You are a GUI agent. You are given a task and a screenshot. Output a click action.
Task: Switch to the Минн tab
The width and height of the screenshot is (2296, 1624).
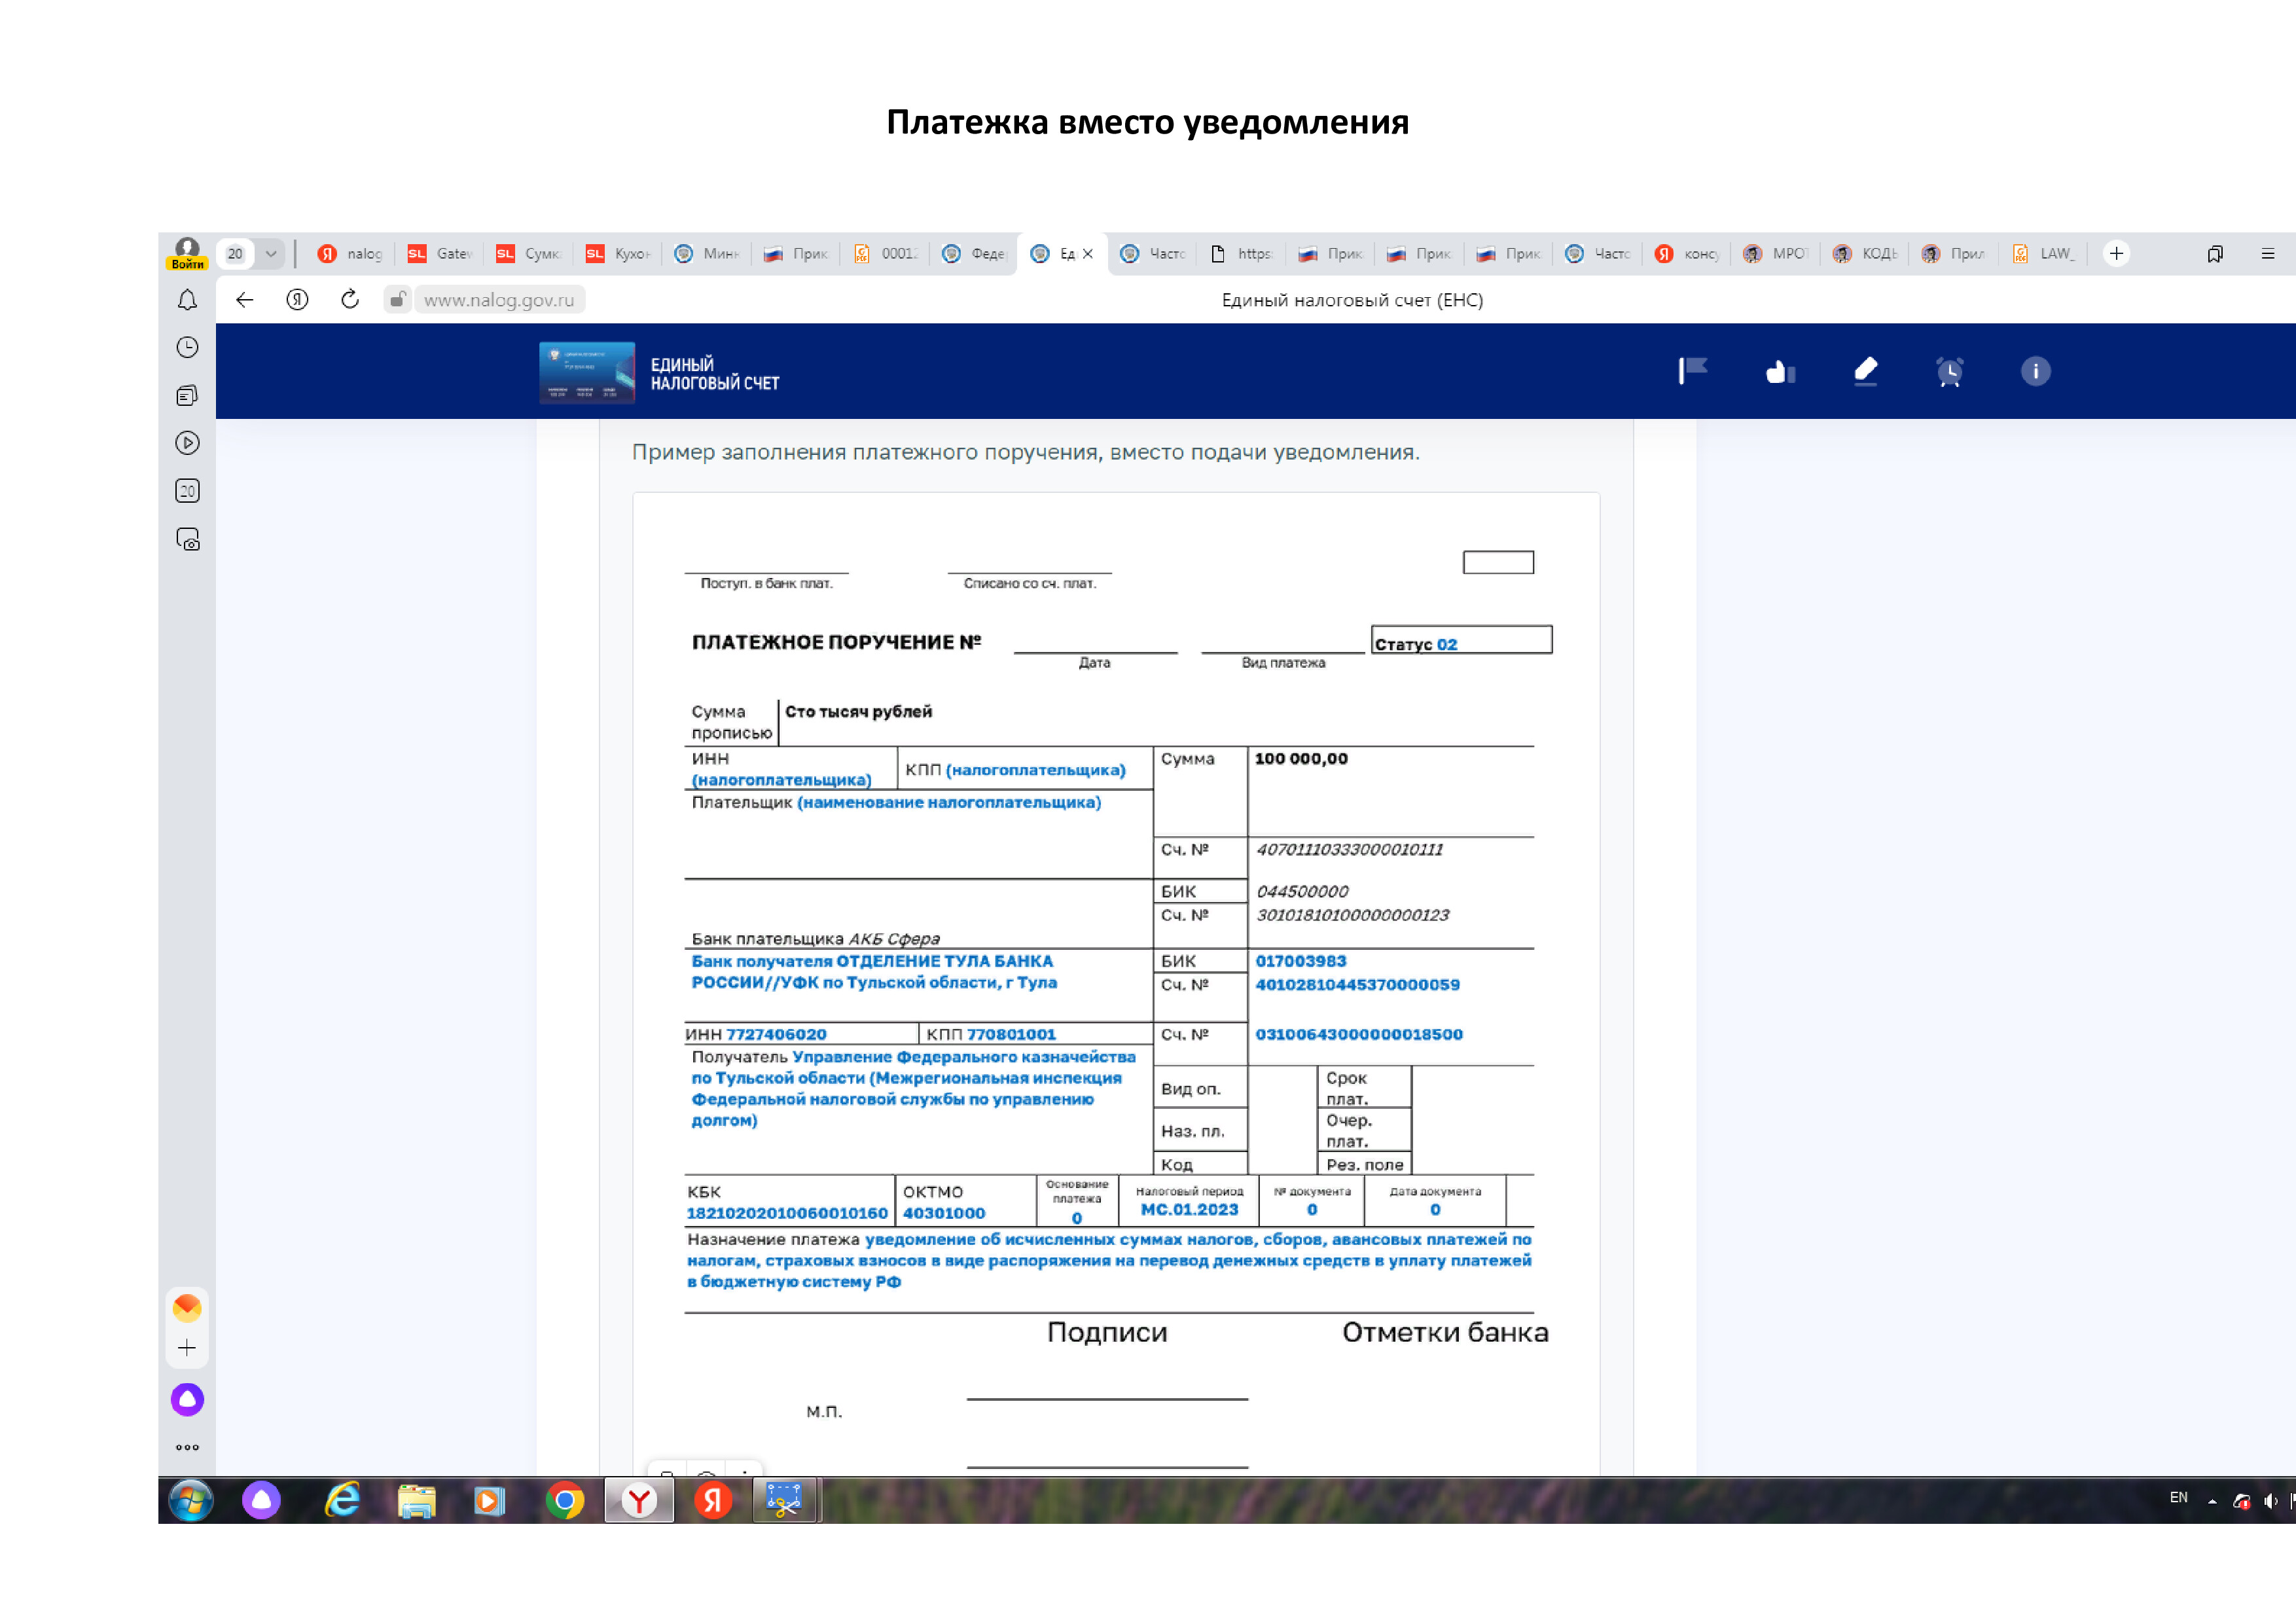(706, 254)
